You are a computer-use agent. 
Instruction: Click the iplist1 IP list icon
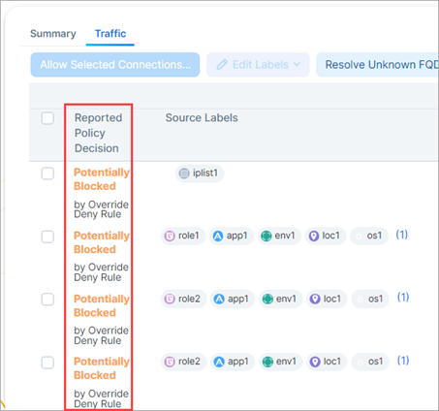pos(184,174)
